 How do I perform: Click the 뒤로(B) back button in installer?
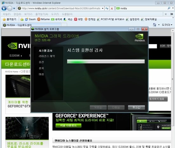click(x=98, y=107)
